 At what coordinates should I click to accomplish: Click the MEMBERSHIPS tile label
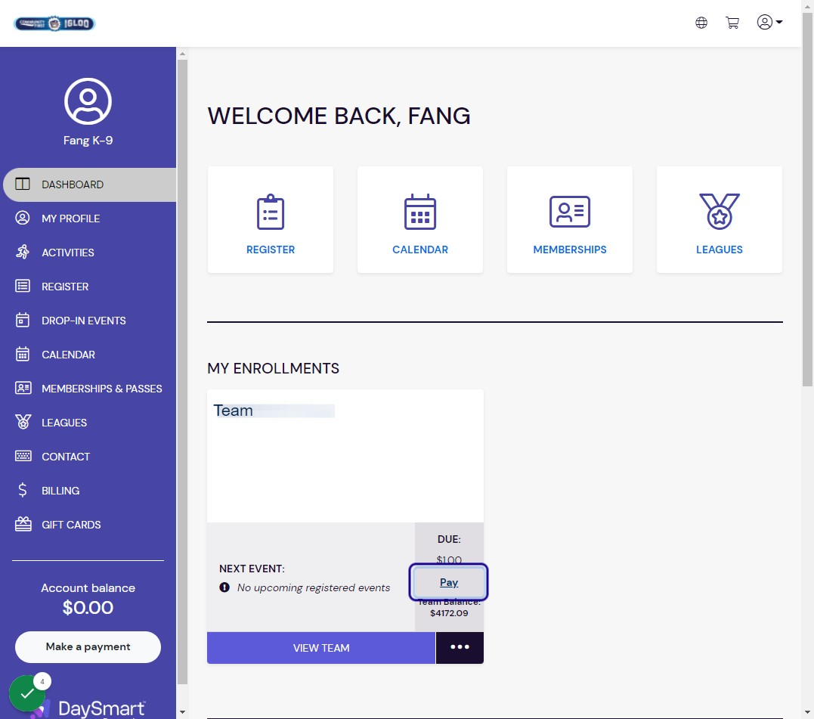point(569,249)
